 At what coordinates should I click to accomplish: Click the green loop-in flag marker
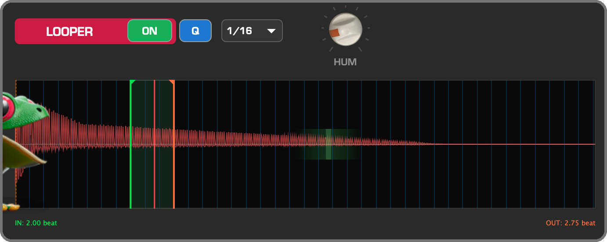point(132,82)
